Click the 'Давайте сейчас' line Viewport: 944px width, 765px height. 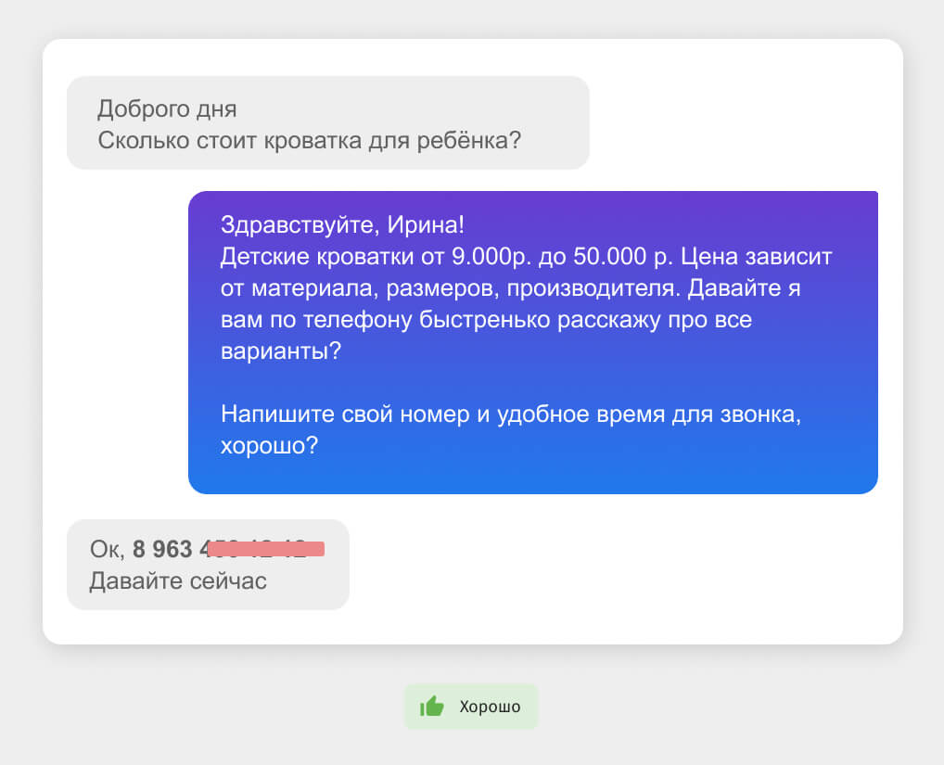tap(178, 581)
